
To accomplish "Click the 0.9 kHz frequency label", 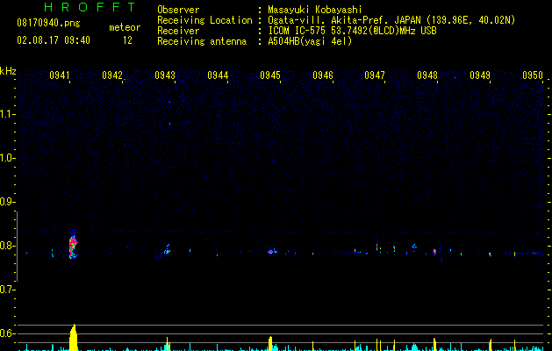I will pos(7,202).
